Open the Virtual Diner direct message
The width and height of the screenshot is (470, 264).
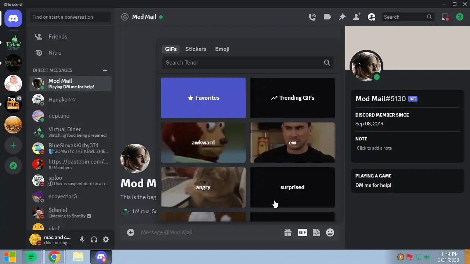tap(70, 132)
